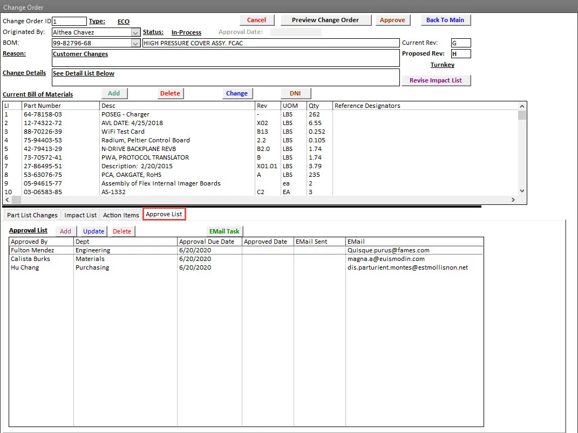578x433 pixels.
Task: Add a part to Bill of Materials
Action: coord(114,93)
